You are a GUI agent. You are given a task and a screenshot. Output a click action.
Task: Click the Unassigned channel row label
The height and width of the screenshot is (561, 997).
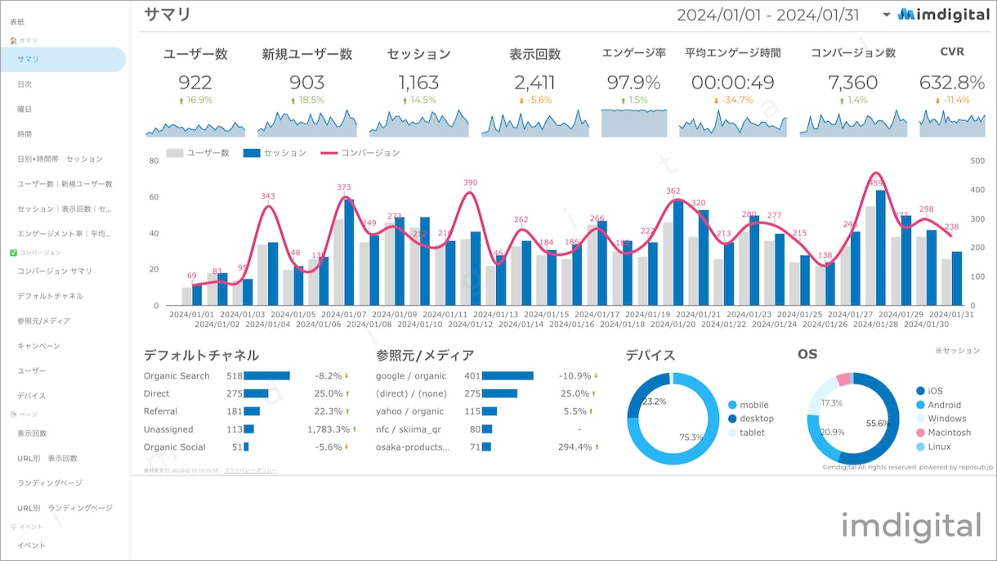click(168, 429)
